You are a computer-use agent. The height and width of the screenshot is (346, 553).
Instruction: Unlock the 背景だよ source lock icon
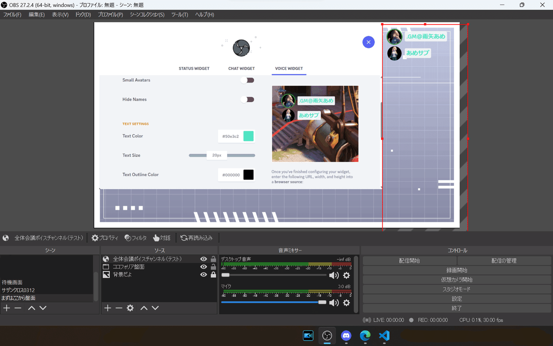(x=213, y=274)
